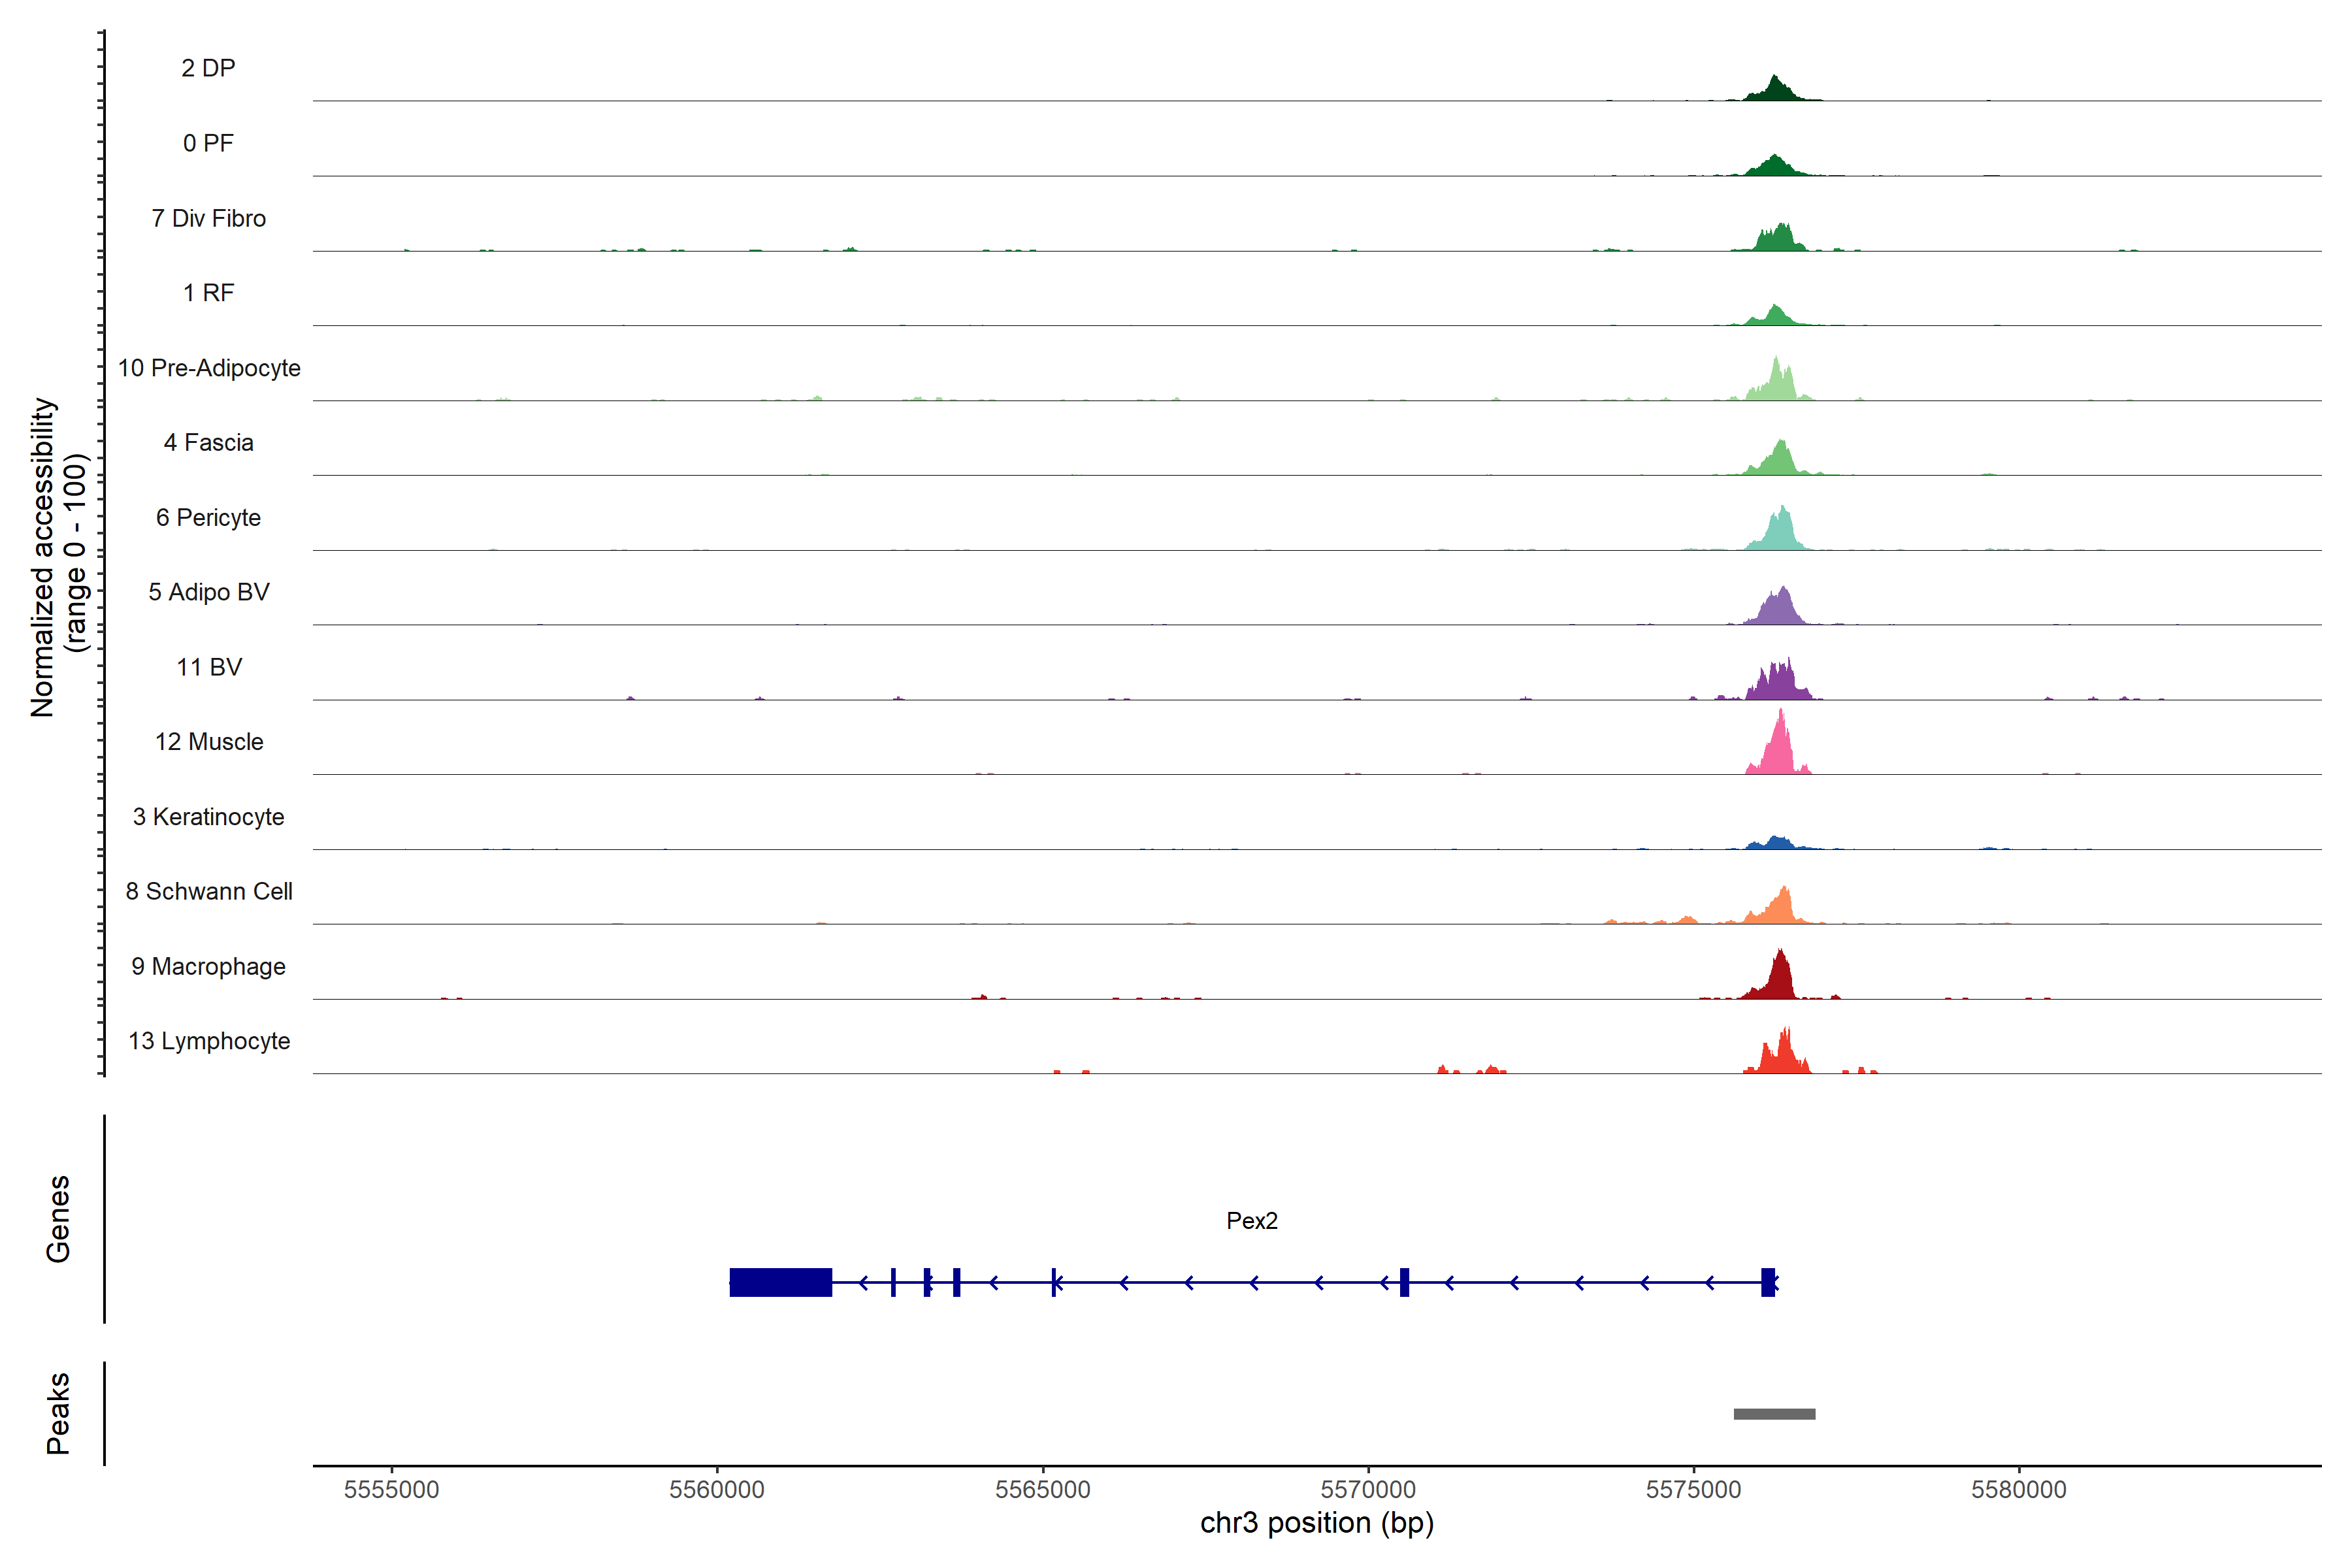This screenshot has height=1568, width=2352.
Task: Click the 3 Keratinocyte track label
Action: click(208, 817)
